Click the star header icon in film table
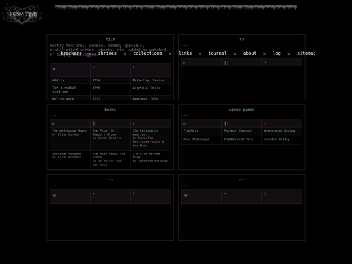This screenshot has height=264, width=352. [94, 68]
